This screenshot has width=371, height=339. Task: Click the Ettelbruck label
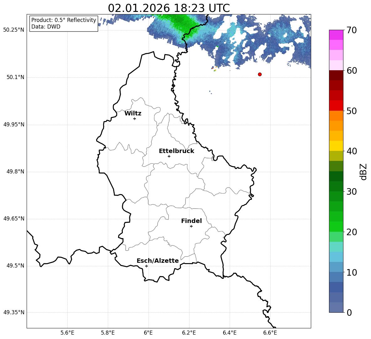176,151
